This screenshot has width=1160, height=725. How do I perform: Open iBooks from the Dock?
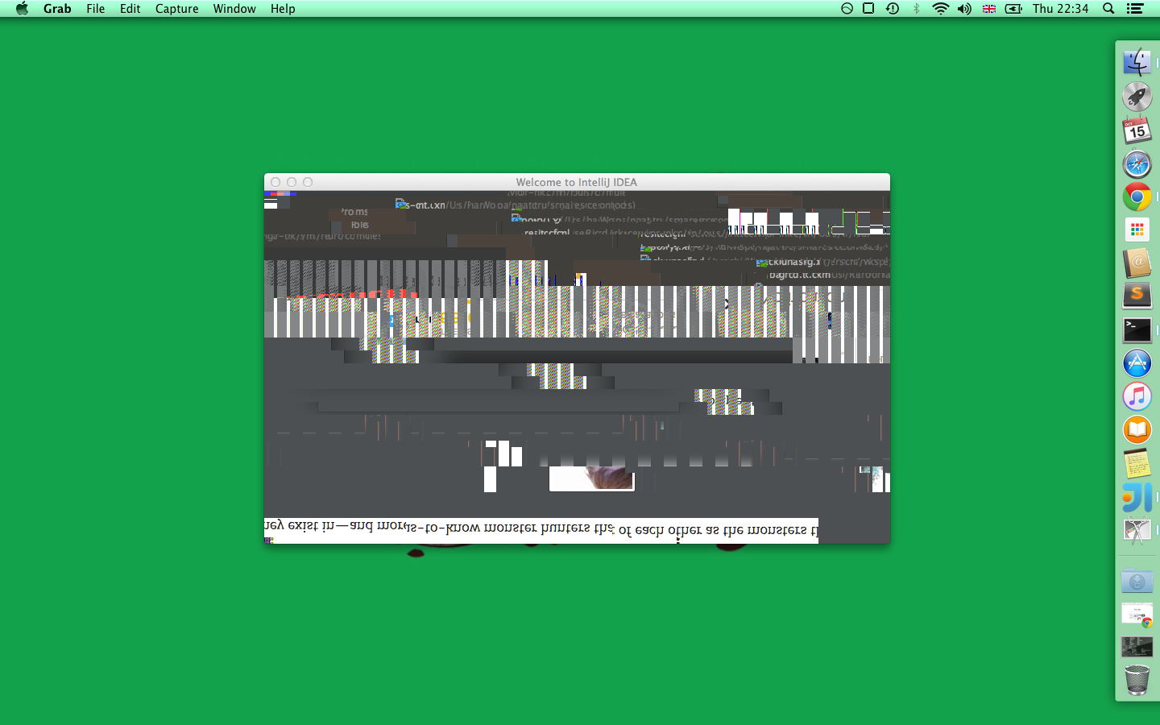click(1137, 429)
